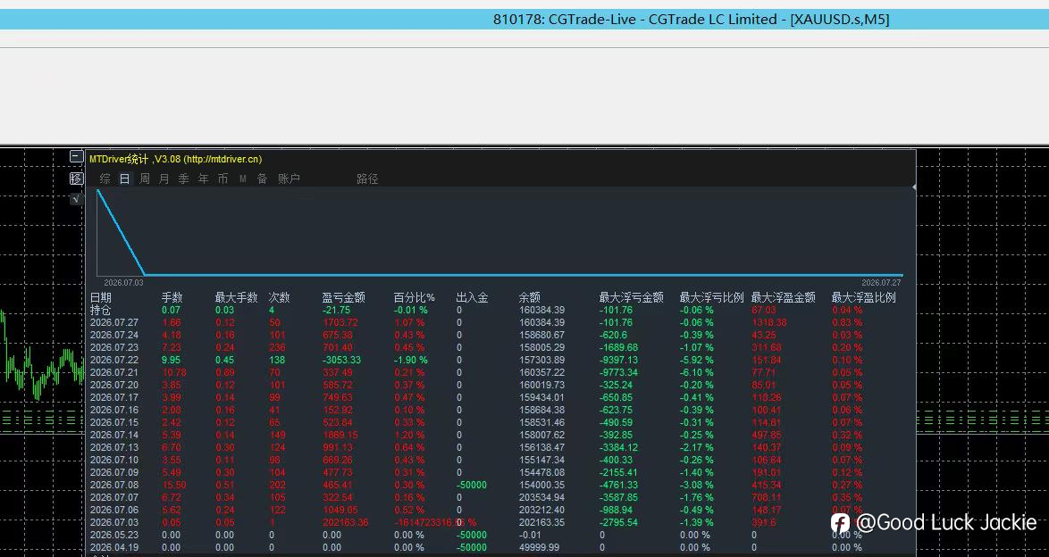Screen dimensions: 1049x557
Task: Click the 百分比% column header
Action: (x=414, y=297)
